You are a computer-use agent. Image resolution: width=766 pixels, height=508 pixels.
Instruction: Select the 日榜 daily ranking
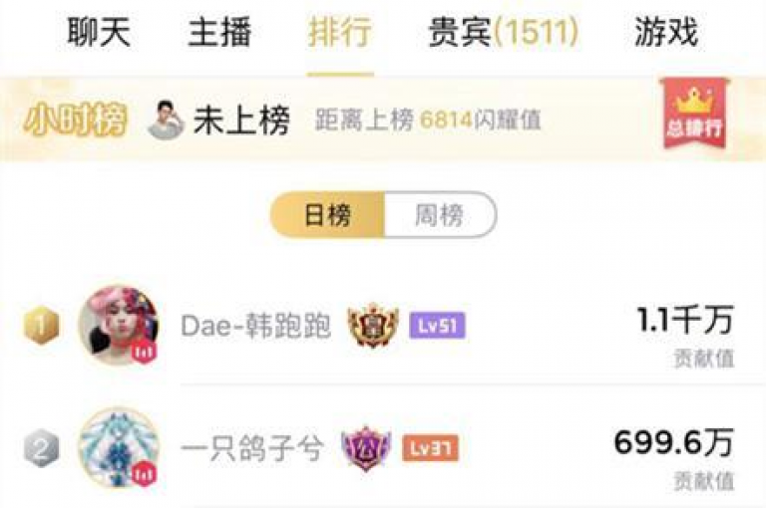click(327, 215)
